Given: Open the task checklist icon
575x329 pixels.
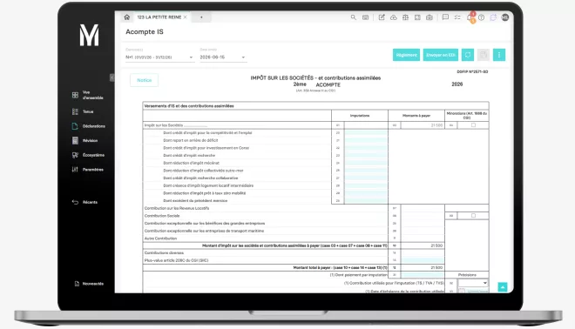Looking at the screenshot, I should pos(457,17).
